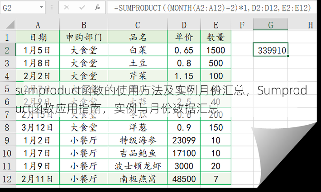Select row 1 header

(x=8, y=37)
